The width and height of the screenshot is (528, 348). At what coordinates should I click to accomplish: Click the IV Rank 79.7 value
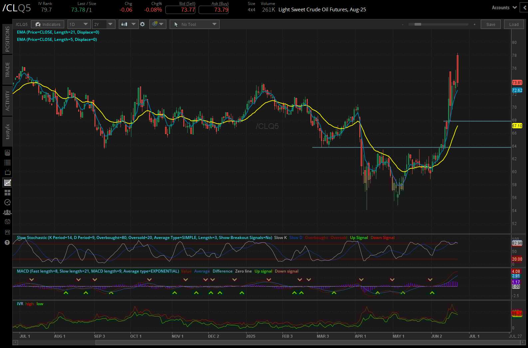coord(46,10)
